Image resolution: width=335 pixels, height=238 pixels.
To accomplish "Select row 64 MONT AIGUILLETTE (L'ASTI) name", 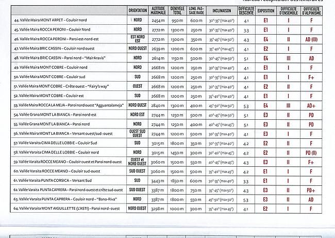I will (x=66, y=208).
